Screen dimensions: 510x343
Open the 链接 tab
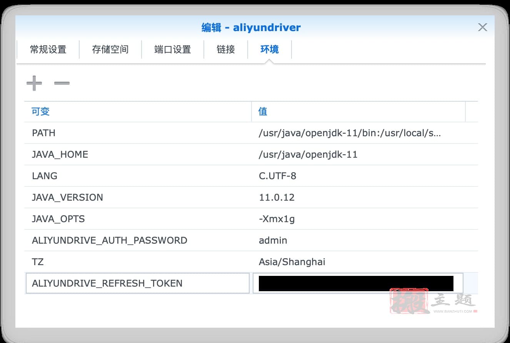(x=226, y=49)
